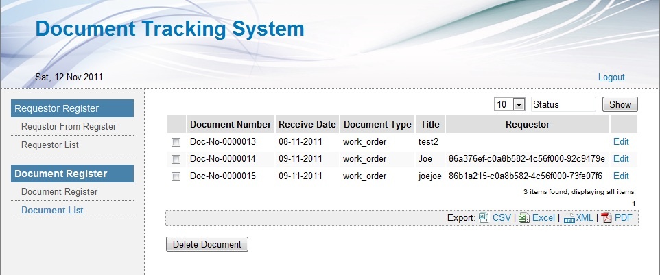Sort by Document Type column header

coord(377,124)
